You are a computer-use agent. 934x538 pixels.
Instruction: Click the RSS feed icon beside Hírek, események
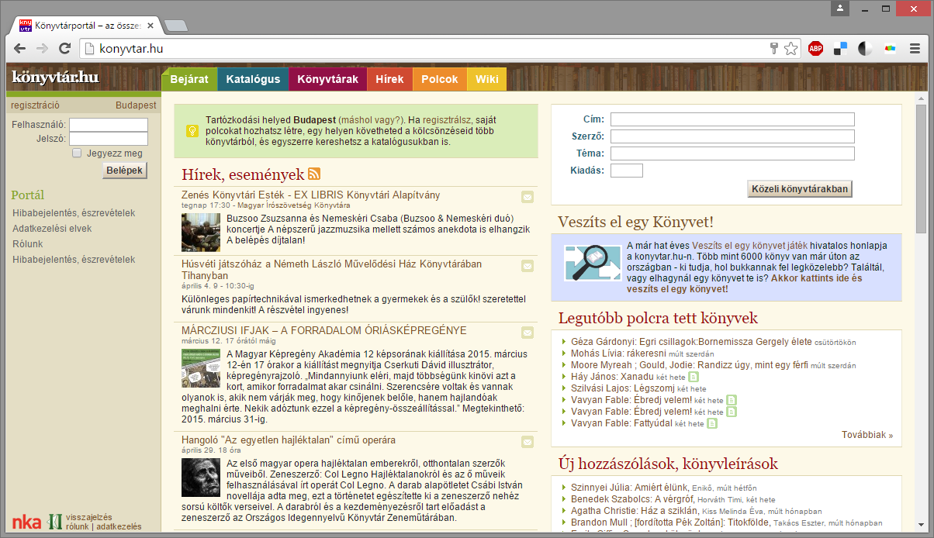pyautogui.click(x=314, y=174)
